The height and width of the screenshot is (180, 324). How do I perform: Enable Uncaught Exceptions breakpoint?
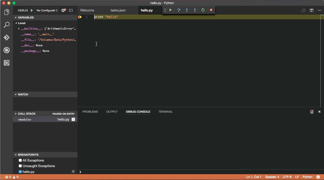click(20, 166)
